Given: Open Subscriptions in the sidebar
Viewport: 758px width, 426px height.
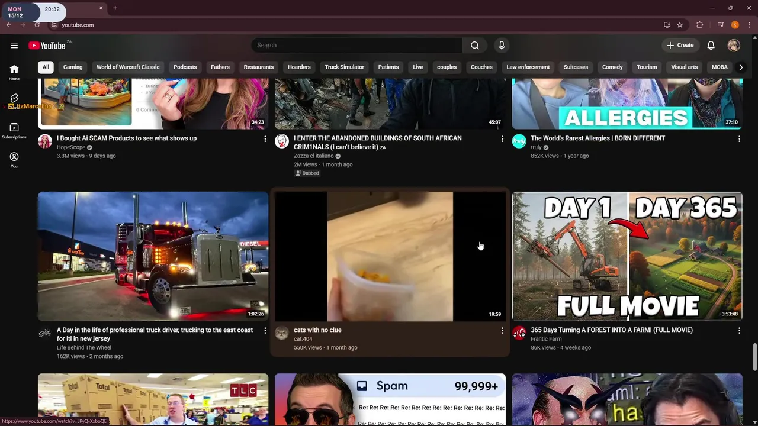Looking at the screenshot, I should (x=14, y=131).
